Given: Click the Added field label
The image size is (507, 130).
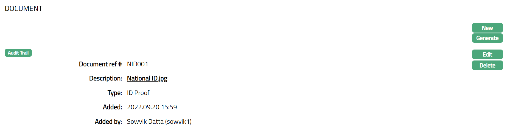Looking at the screenshot, I should coord(112,107).
